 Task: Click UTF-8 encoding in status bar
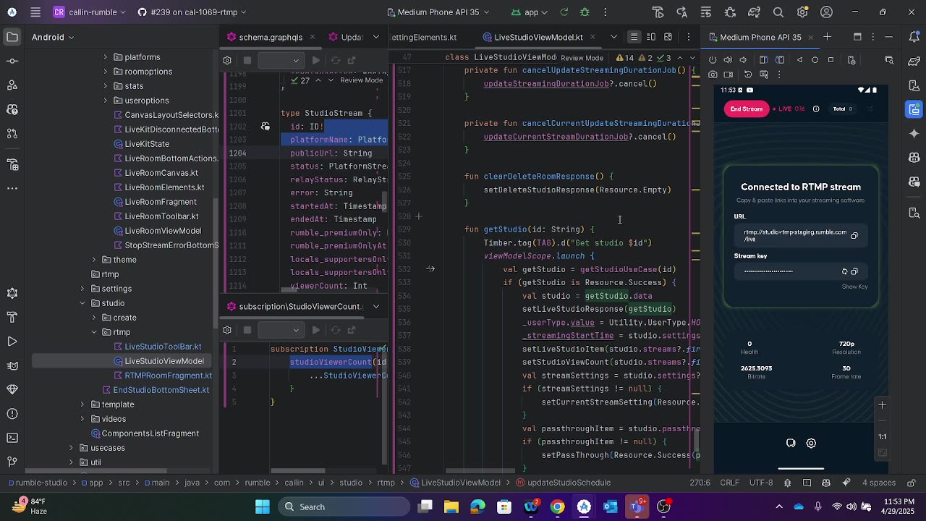point(761,483)
